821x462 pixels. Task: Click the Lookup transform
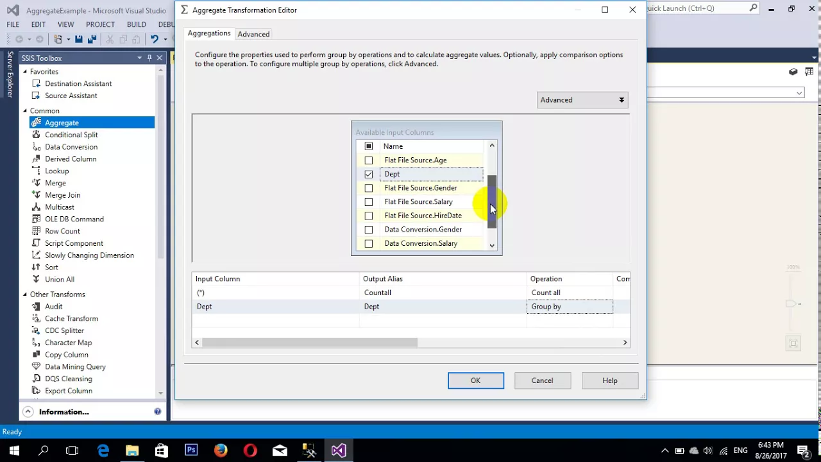pyautogui.click(x=56, y=171)
